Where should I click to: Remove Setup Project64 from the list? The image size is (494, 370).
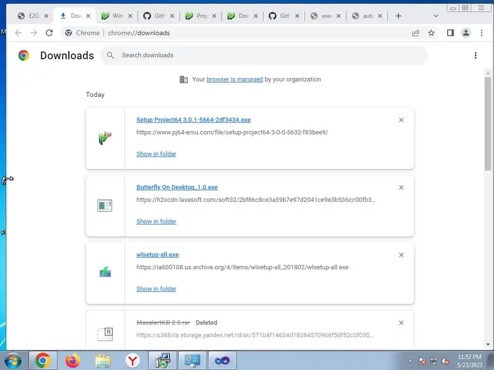(401, 120)
